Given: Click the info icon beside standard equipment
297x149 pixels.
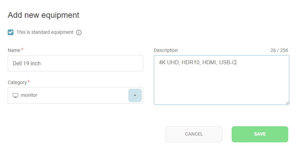Looking at the screenshot, I should (79, 32).
